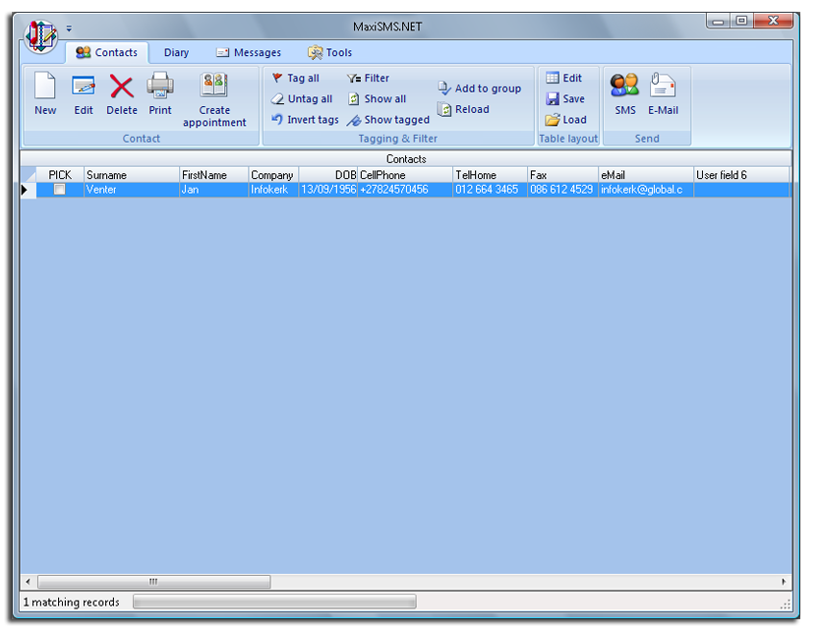Click the 'infokerk@global.c' email cell
This screenshot has width=820, height=632.
646,190
